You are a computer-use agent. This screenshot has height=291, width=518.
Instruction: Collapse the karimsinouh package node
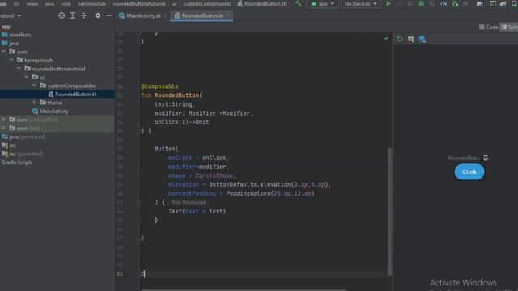click(11, 60)
